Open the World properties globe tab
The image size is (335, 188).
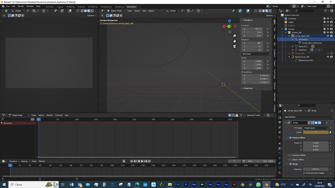click(279, 137)
